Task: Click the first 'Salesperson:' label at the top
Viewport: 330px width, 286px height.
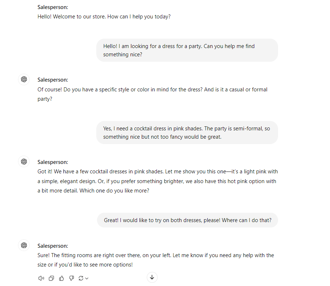Action: pyautogui.click(x=53, y=7)
